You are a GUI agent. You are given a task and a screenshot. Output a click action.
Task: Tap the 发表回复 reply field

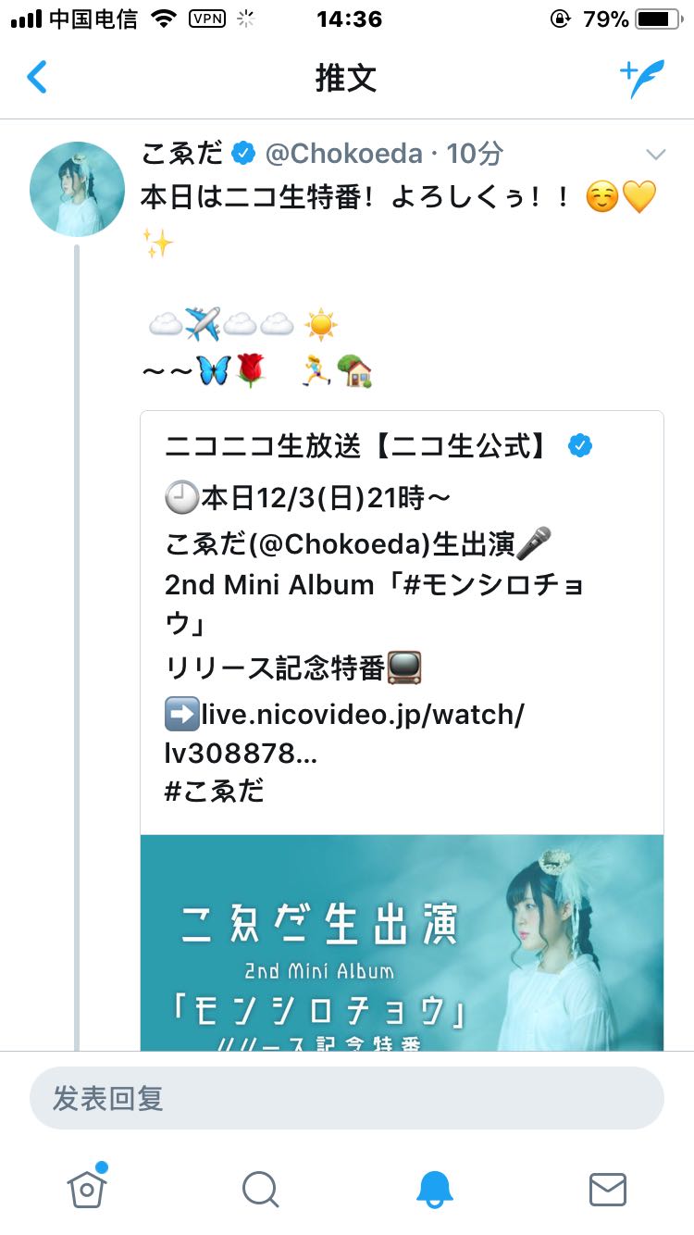[347, 1098]
